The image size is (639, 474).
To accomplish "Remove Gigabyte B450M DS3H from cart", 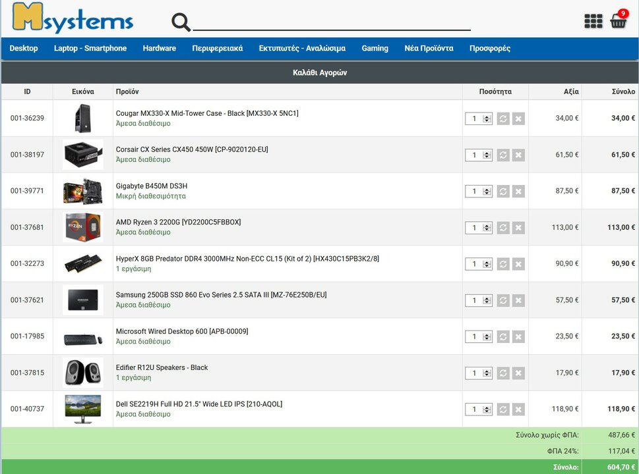I will coord(518,191).
